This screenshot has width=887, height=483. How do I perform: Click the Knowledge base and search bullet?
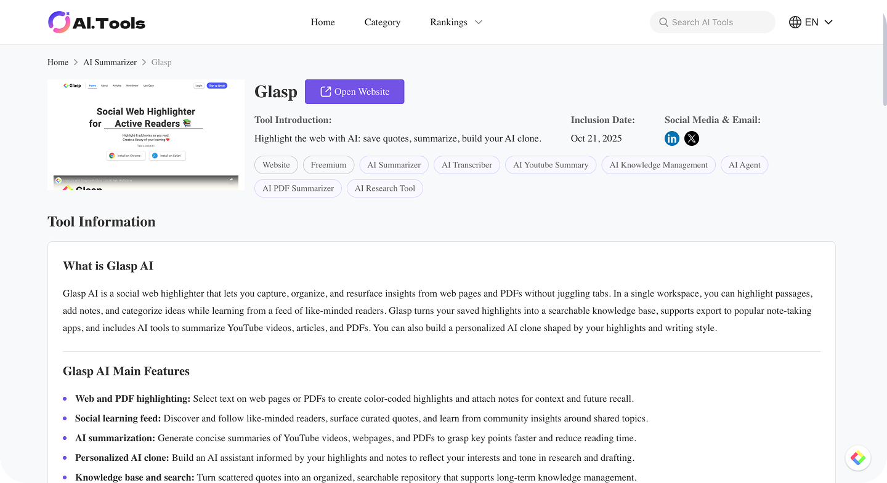(356, 477)
